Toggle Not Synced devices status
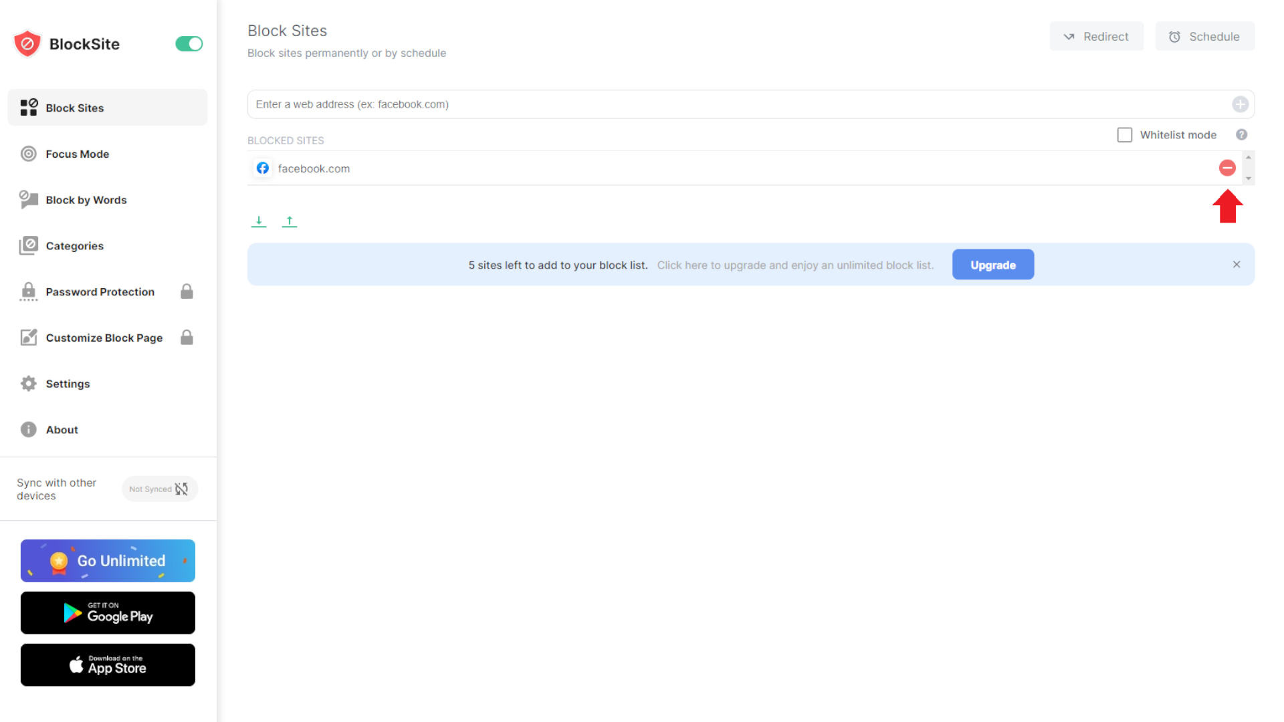Viewport: 1284px width, 722px height. point(158,489)
